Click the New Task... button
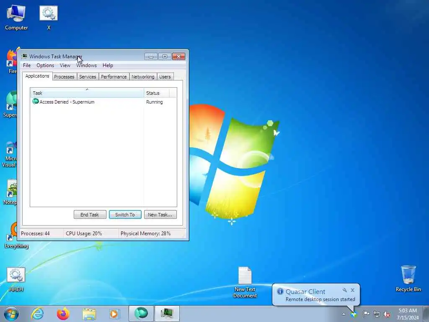Viewport: 429px width, 322px height. (x=160, y=215)
